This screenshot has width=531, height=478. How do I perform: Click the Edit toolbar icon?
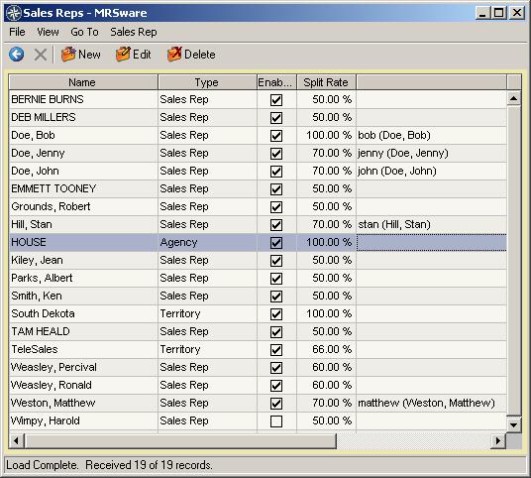pos(133,55)
